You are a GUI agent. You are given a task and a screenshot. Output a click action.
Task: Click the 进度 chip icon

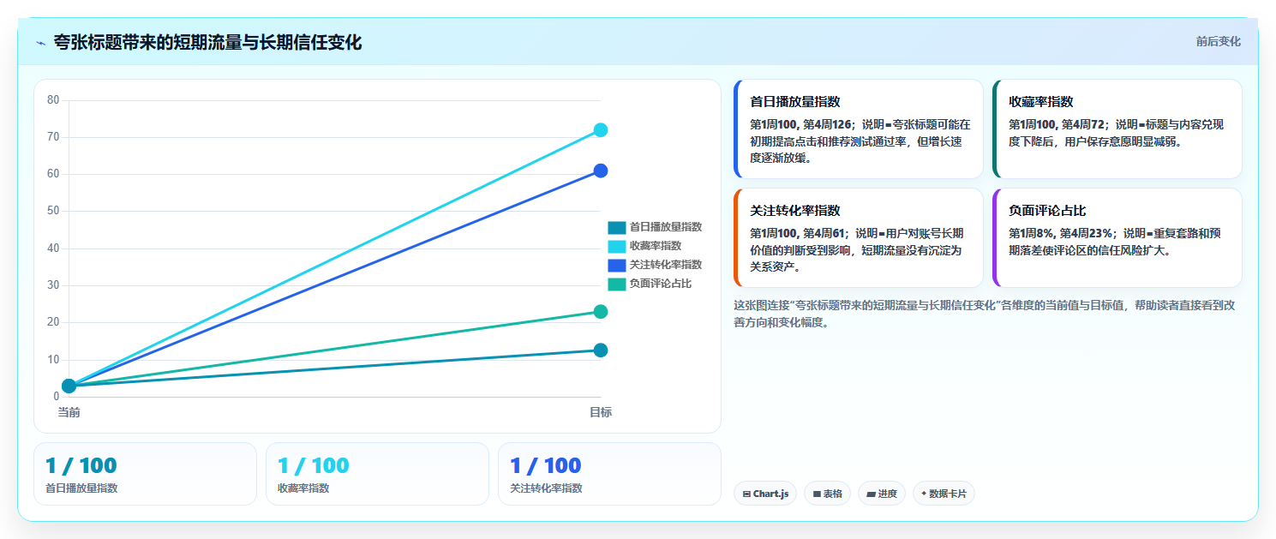pos(872,494)
